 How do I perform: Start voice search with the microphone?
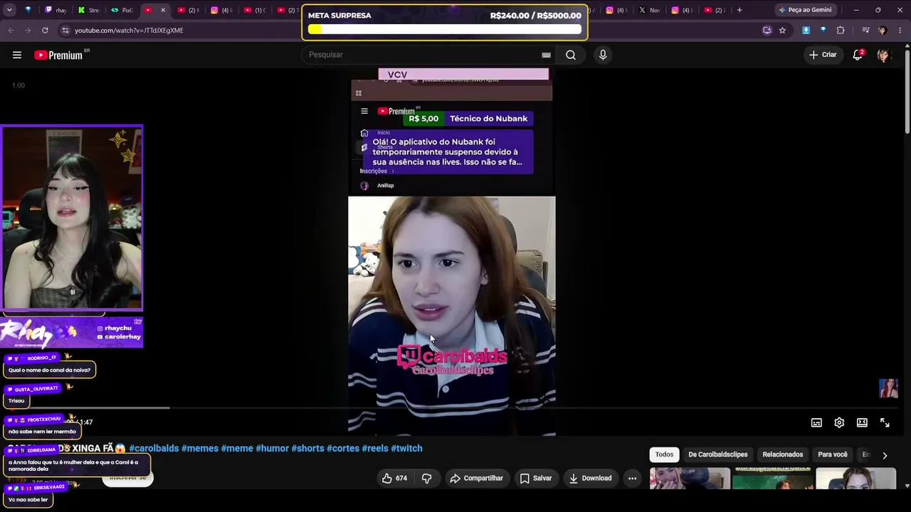[603, 55]
